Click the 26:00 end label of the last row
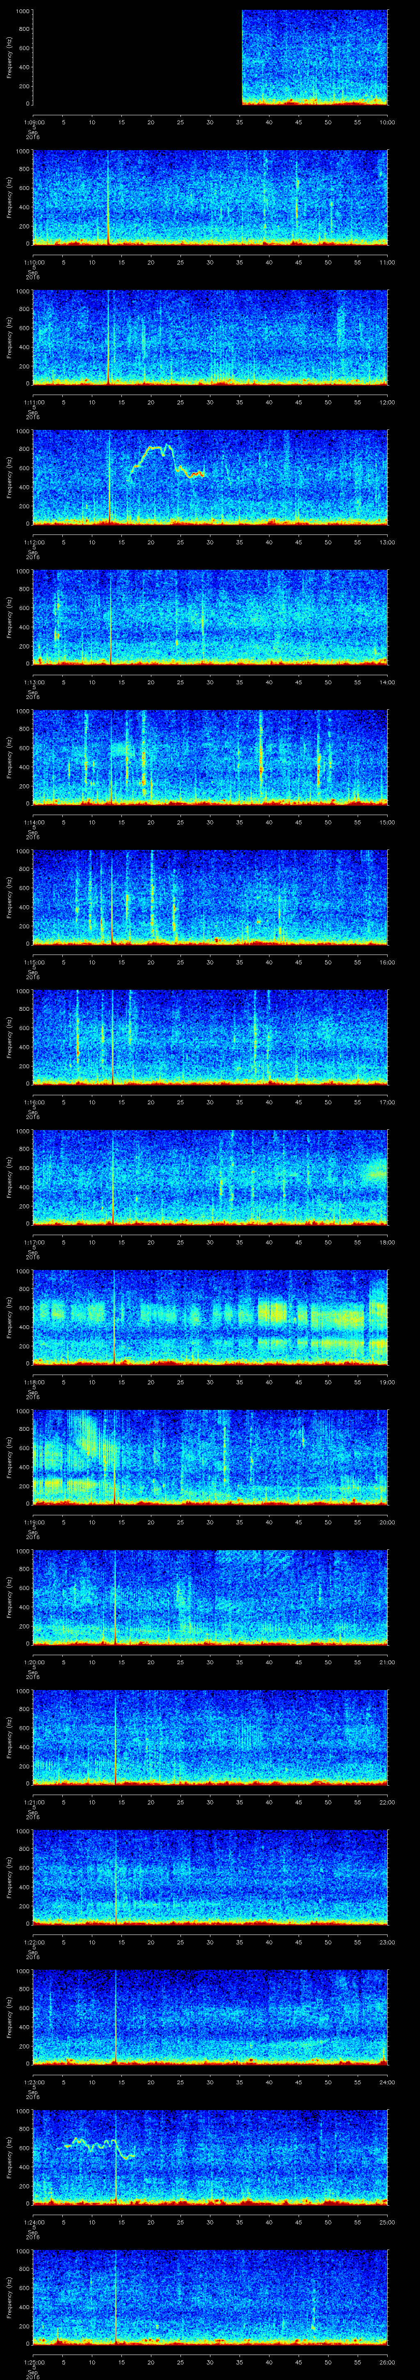420x2380 pixels. pyautogui.click(x=387, y=2362)
